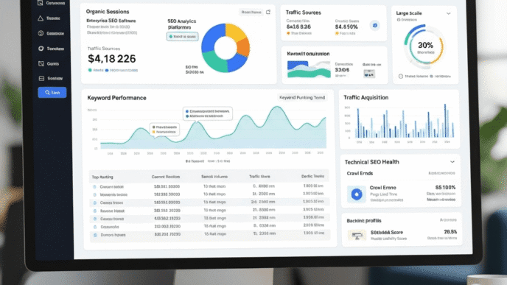507x285 pixels.
Task: Click the clock icon below the 20% gauge
Action: [401, 77]
